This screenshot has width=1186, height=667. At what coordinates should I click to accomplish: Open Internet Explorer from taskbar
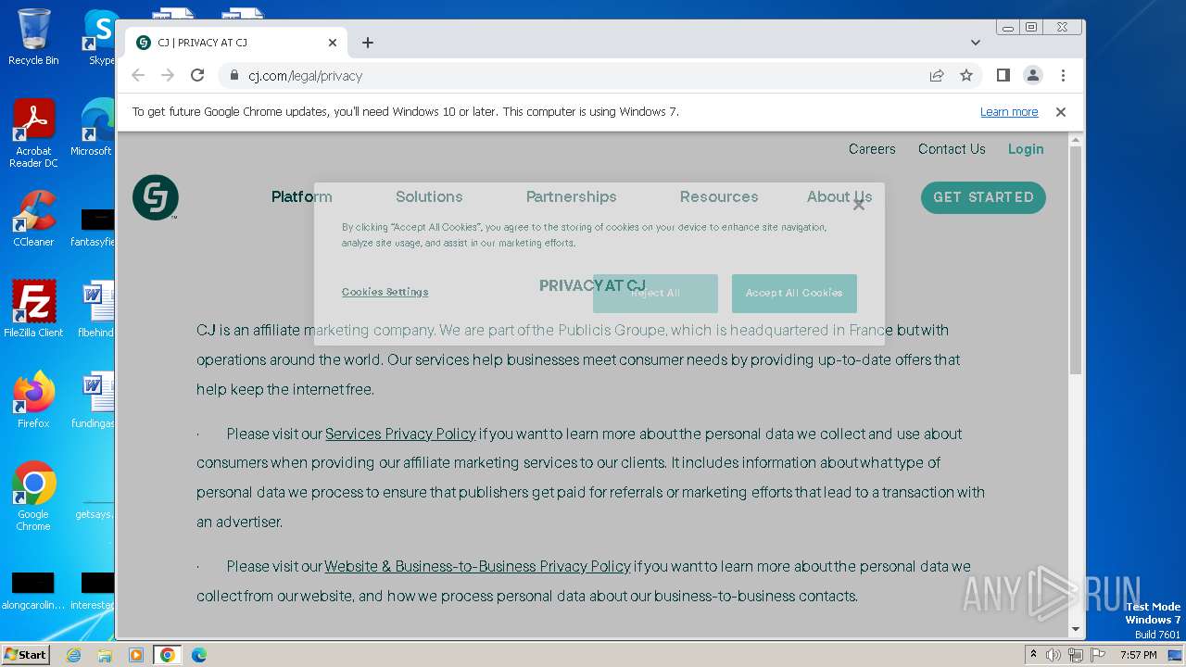(73, 655)
